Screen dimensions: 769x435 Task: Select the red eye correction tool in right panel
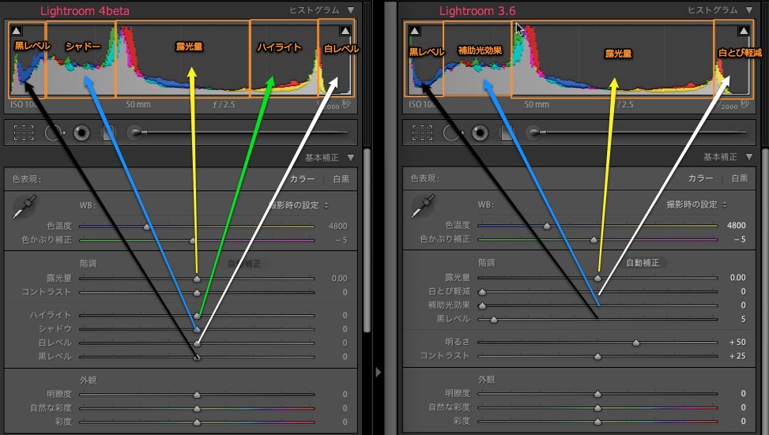(x=480, y=133)
